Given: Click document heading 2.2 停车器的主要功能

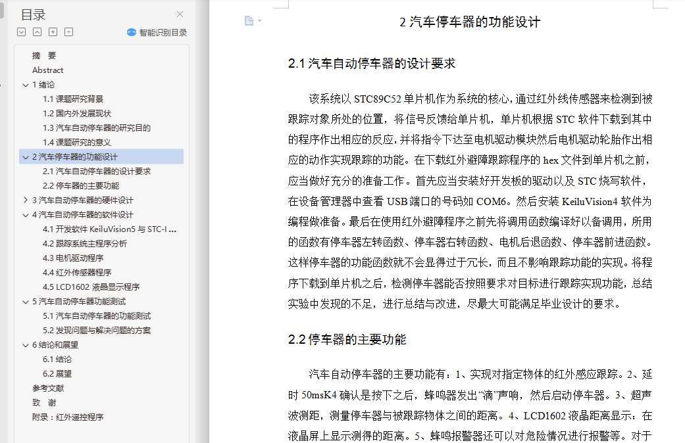Looking at the screenshot, I should tap(347, 339).
